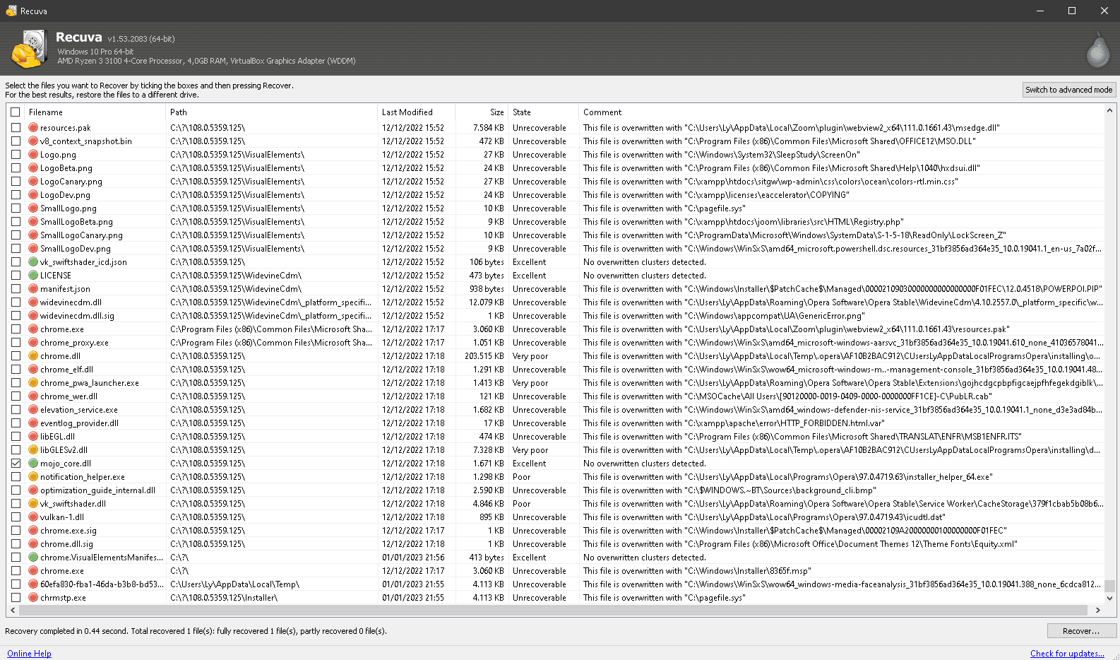Viewport: 1120px width, 660px height.
Task: Click Check for updates link
Action: [1067, 654]
